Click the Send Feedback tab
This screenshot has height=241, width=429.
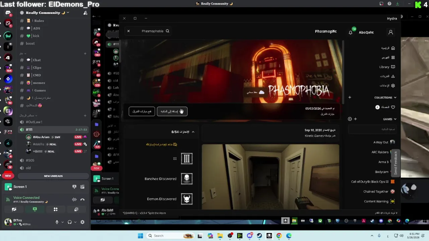[x=395, y=163]
